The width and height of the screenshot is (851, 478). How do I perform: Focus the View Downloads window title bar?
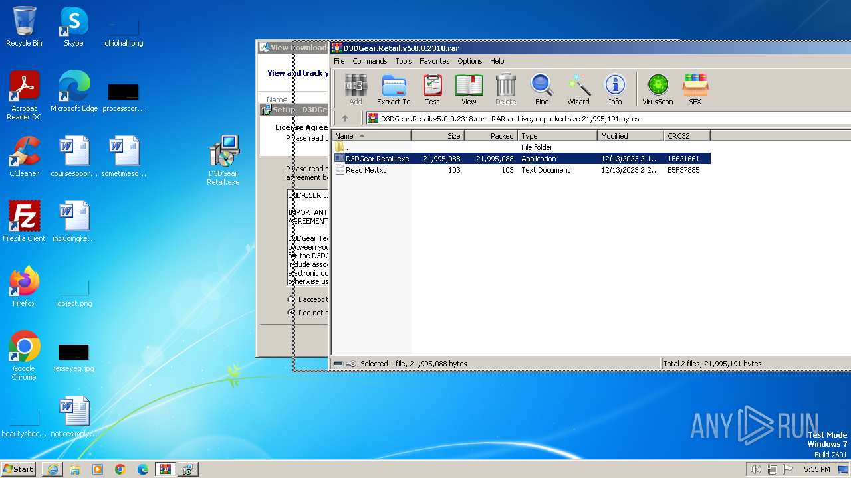[x=293, y=48]
